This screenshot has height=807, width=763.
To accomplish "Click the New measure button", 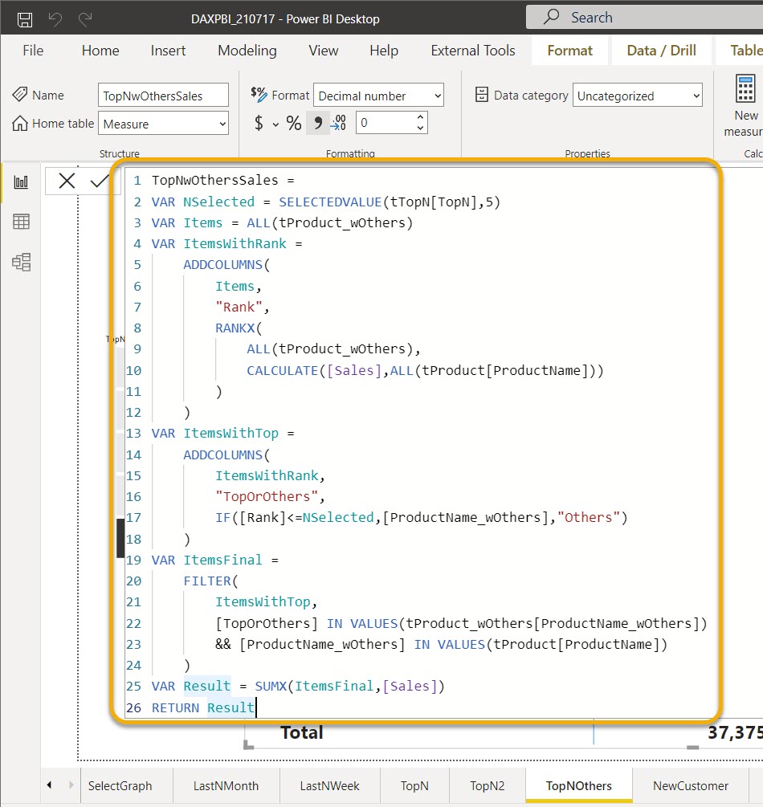I will (x=745, y=105).
